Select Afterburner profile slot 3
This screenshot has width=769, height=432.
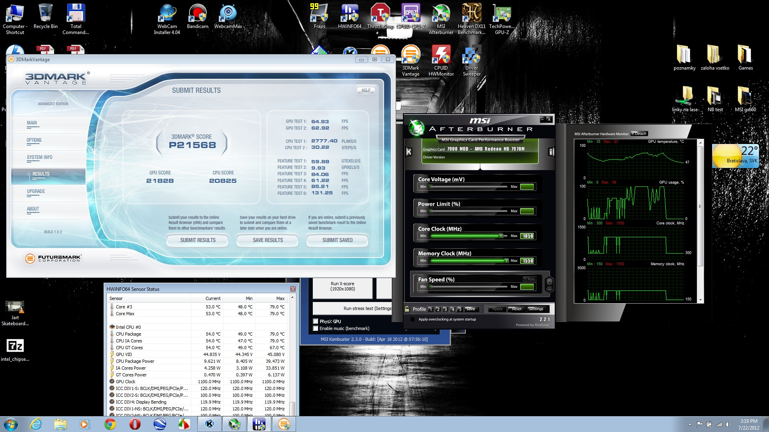point(445,309)
